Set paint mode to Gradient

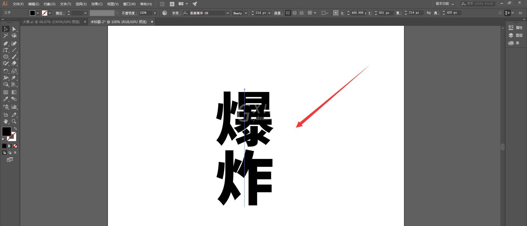pyautogui.click(x=10, y=146)
